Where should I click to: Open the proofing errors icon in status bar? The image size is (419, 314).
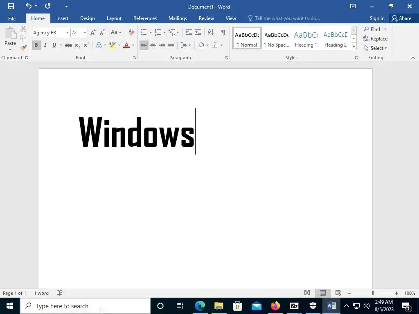60,293
